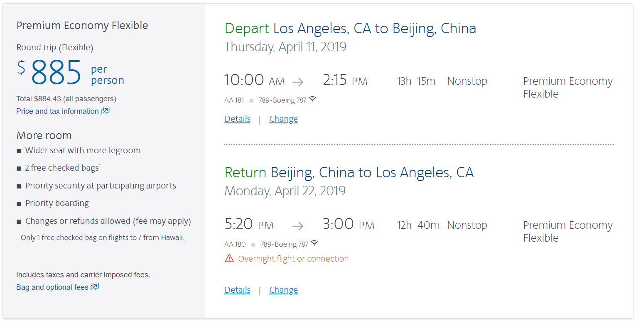Open Bag and optional fees link
636x323 pixels.
click(x=52, y=287)
